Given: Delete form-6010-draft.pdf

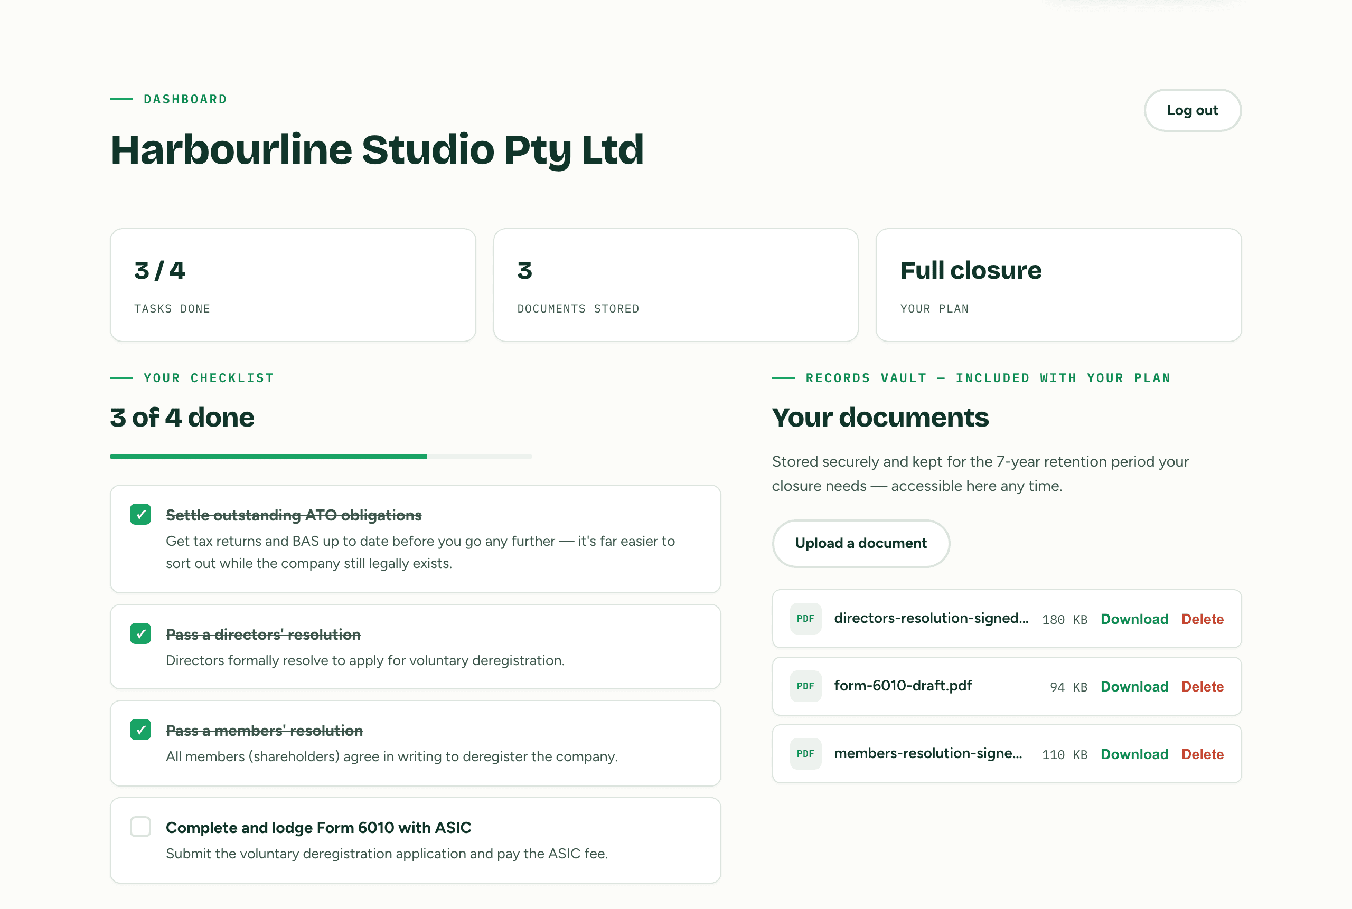Looking at the screenshot, I should 1203,686.
